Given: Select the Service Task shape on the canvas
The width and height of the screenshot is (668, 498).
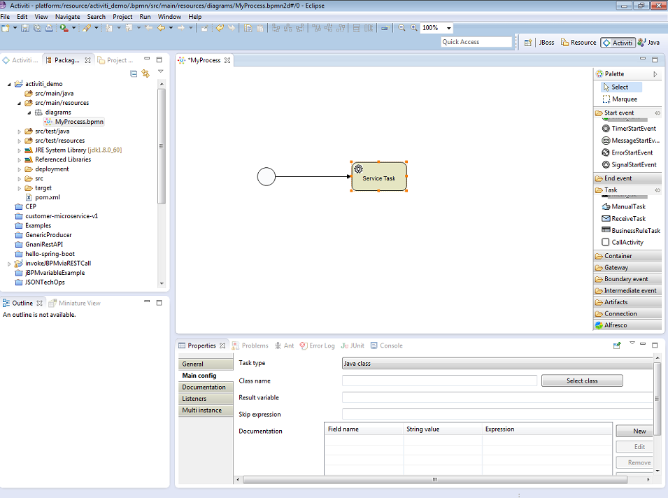Looking at the screenshot, I should [378, 177].
